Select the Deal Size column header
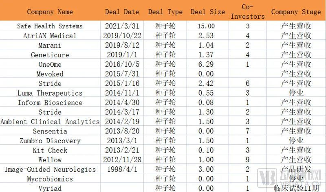326x192 pixels. pos(207,12)
